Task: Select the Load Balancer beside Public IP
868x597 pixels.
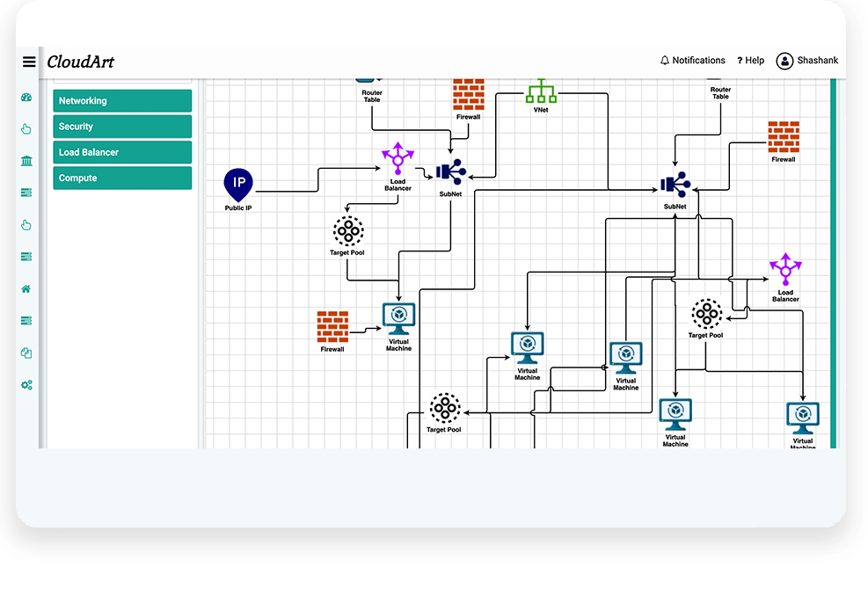Action: click(x=398, y=159)
